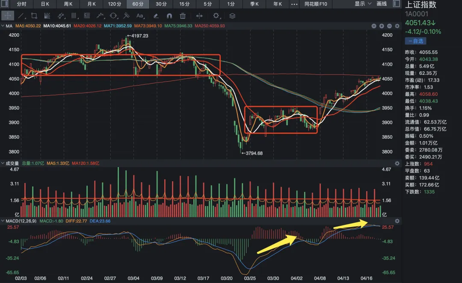Click the MA10:4045.61 indicator label
Screen dimensions: 462x283
[x=57, y=26]
